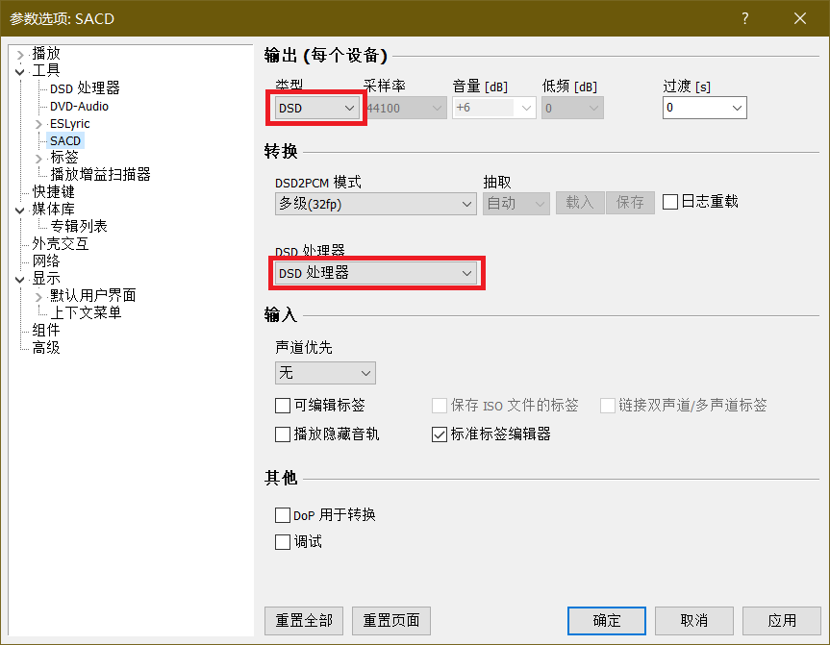
Task: Collapse the 工具 tree node
Action: pos(20,71)
